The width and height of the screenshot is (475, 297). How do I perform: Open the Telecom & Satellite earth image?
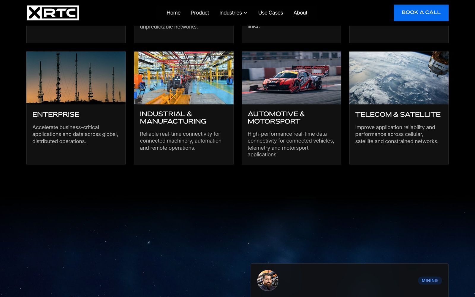tap(399, 78)
